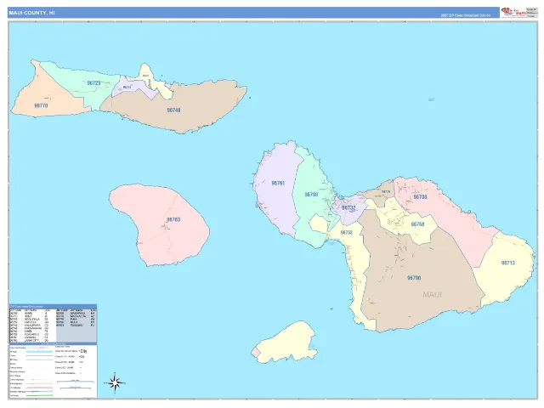This screenshot has height=408, width=544.
Task: Select ZIP code label 96748
Action: click(173, 110)
